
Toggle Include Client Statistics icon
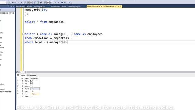pyautogui.click(x=41, y=2)
